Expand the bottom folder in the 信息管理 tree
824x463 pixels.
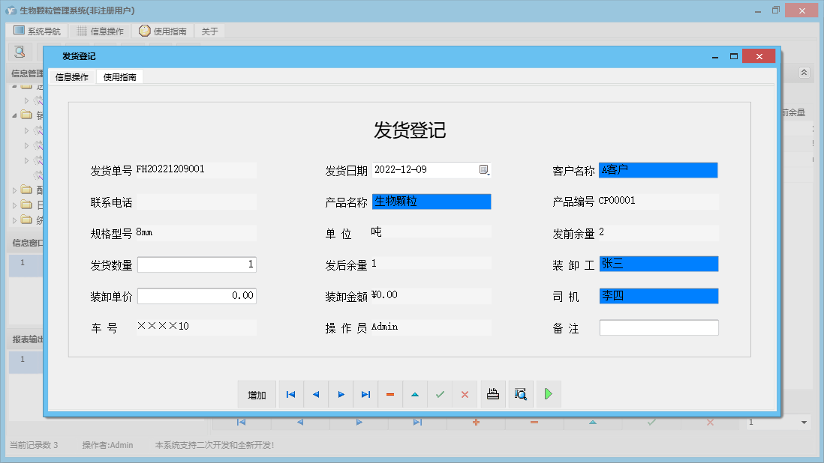[x=14, y=220]
